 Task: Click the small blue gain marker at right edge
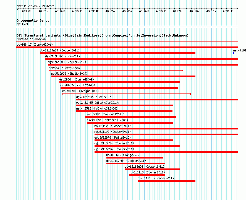pyautogui.click(x=234, y=53)
